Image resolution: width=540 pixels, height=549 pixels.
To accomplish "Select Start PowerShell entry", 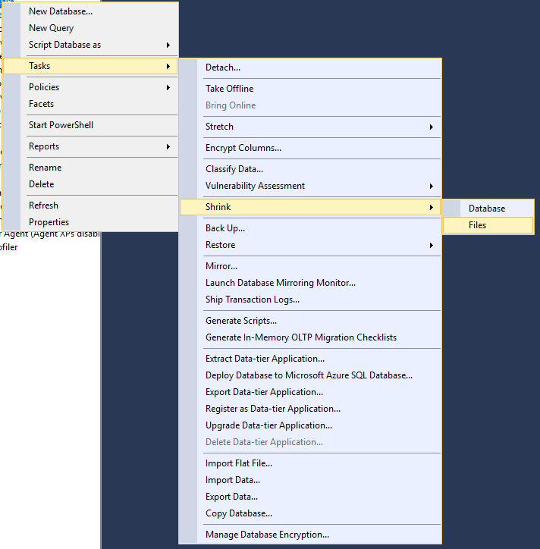I will click(61, 125).
